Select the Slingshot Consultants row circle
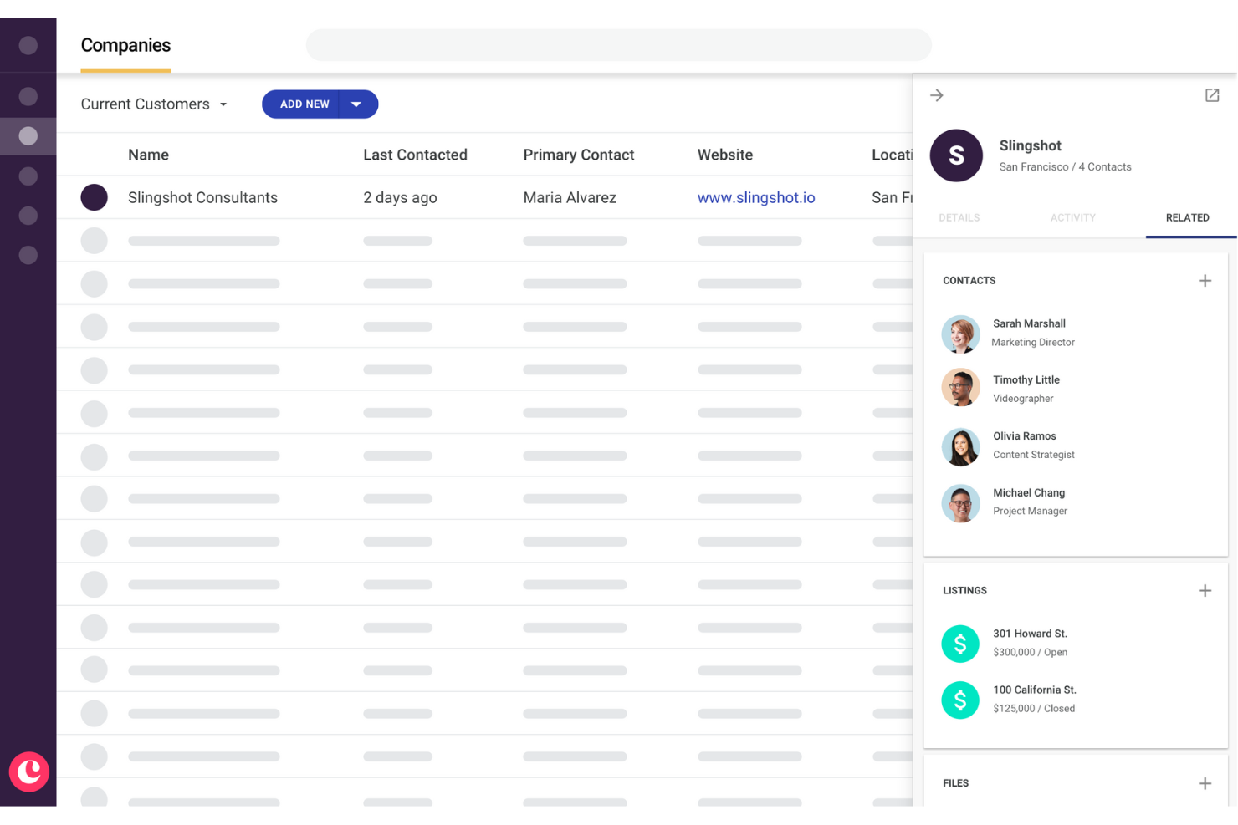 point(94,197)
